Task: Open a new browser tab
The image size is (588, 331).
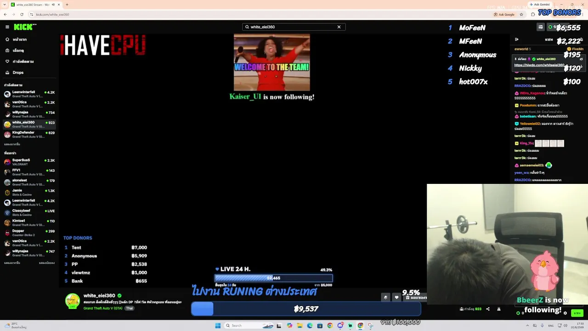Action: point(67,5)
